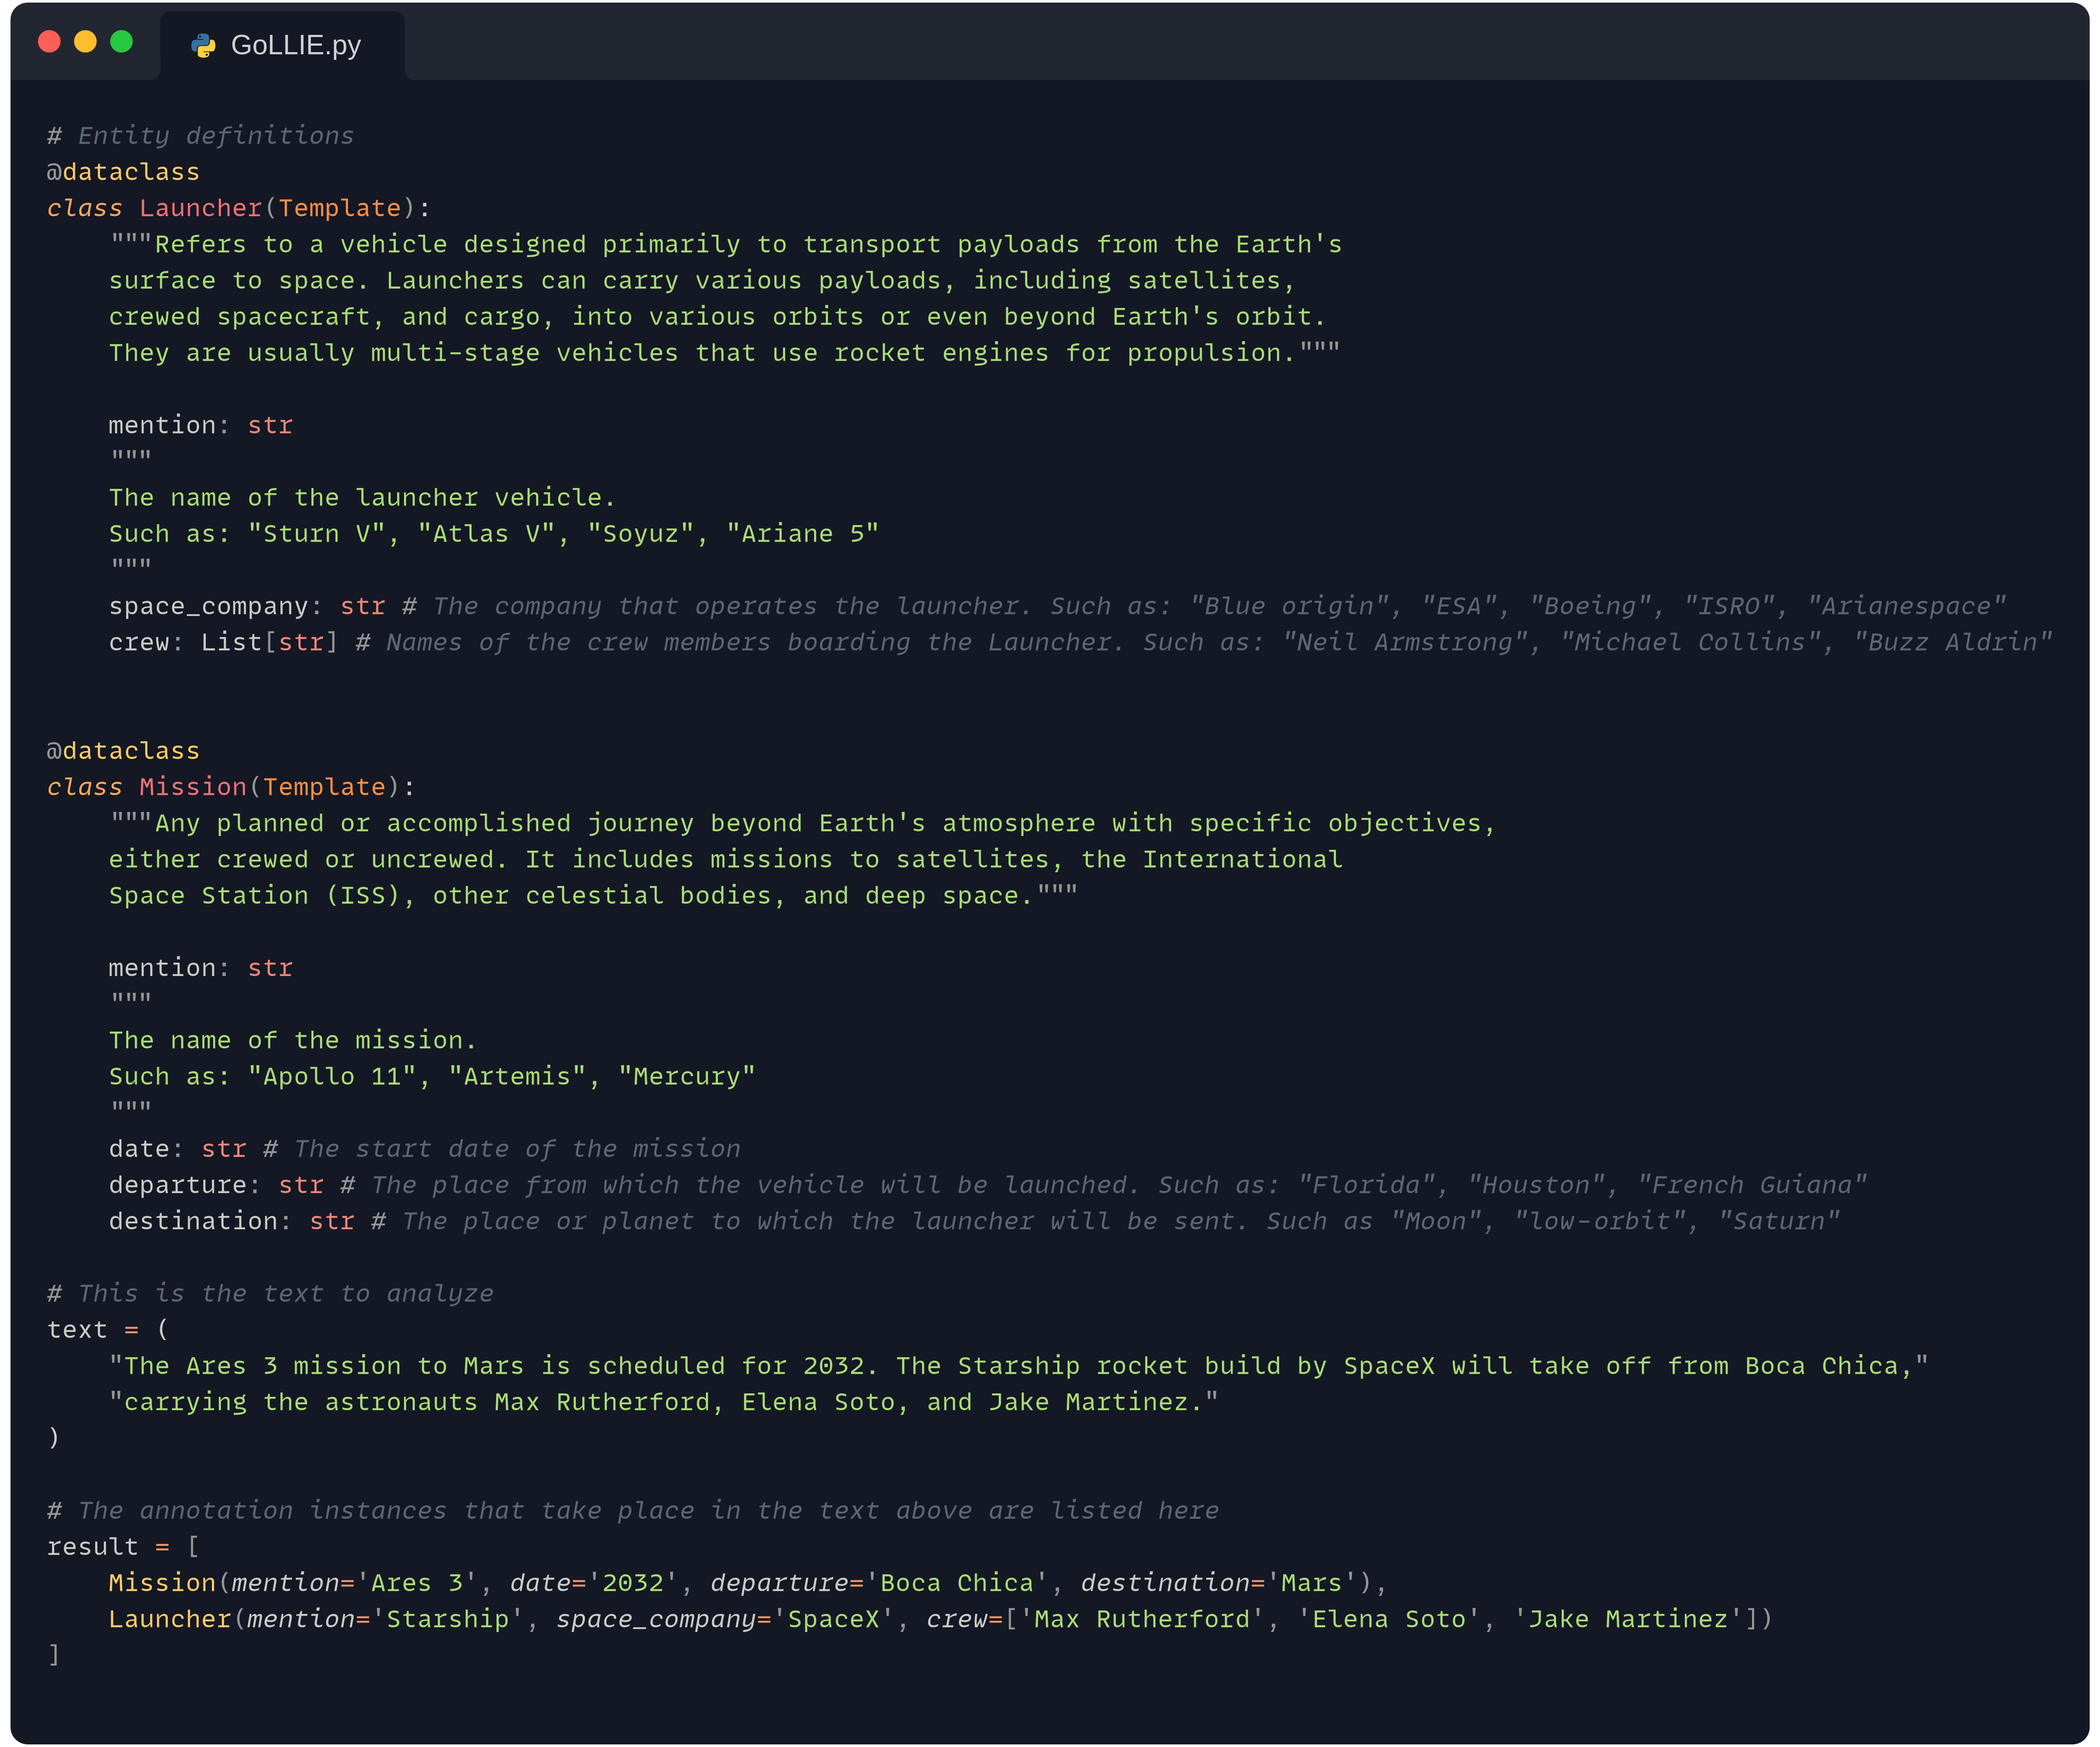Click the 'Launcher' class name in definition
The image size is (2100, 1747).
tap(200, 208)
